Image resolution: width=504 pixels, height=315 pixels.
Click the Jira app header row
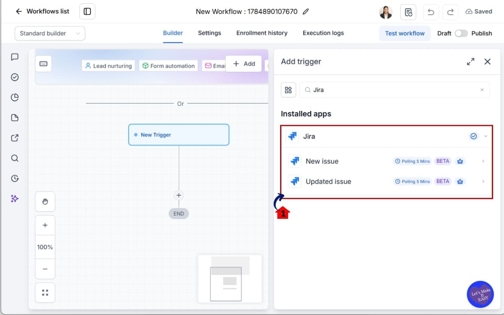[x=387, y=136]
